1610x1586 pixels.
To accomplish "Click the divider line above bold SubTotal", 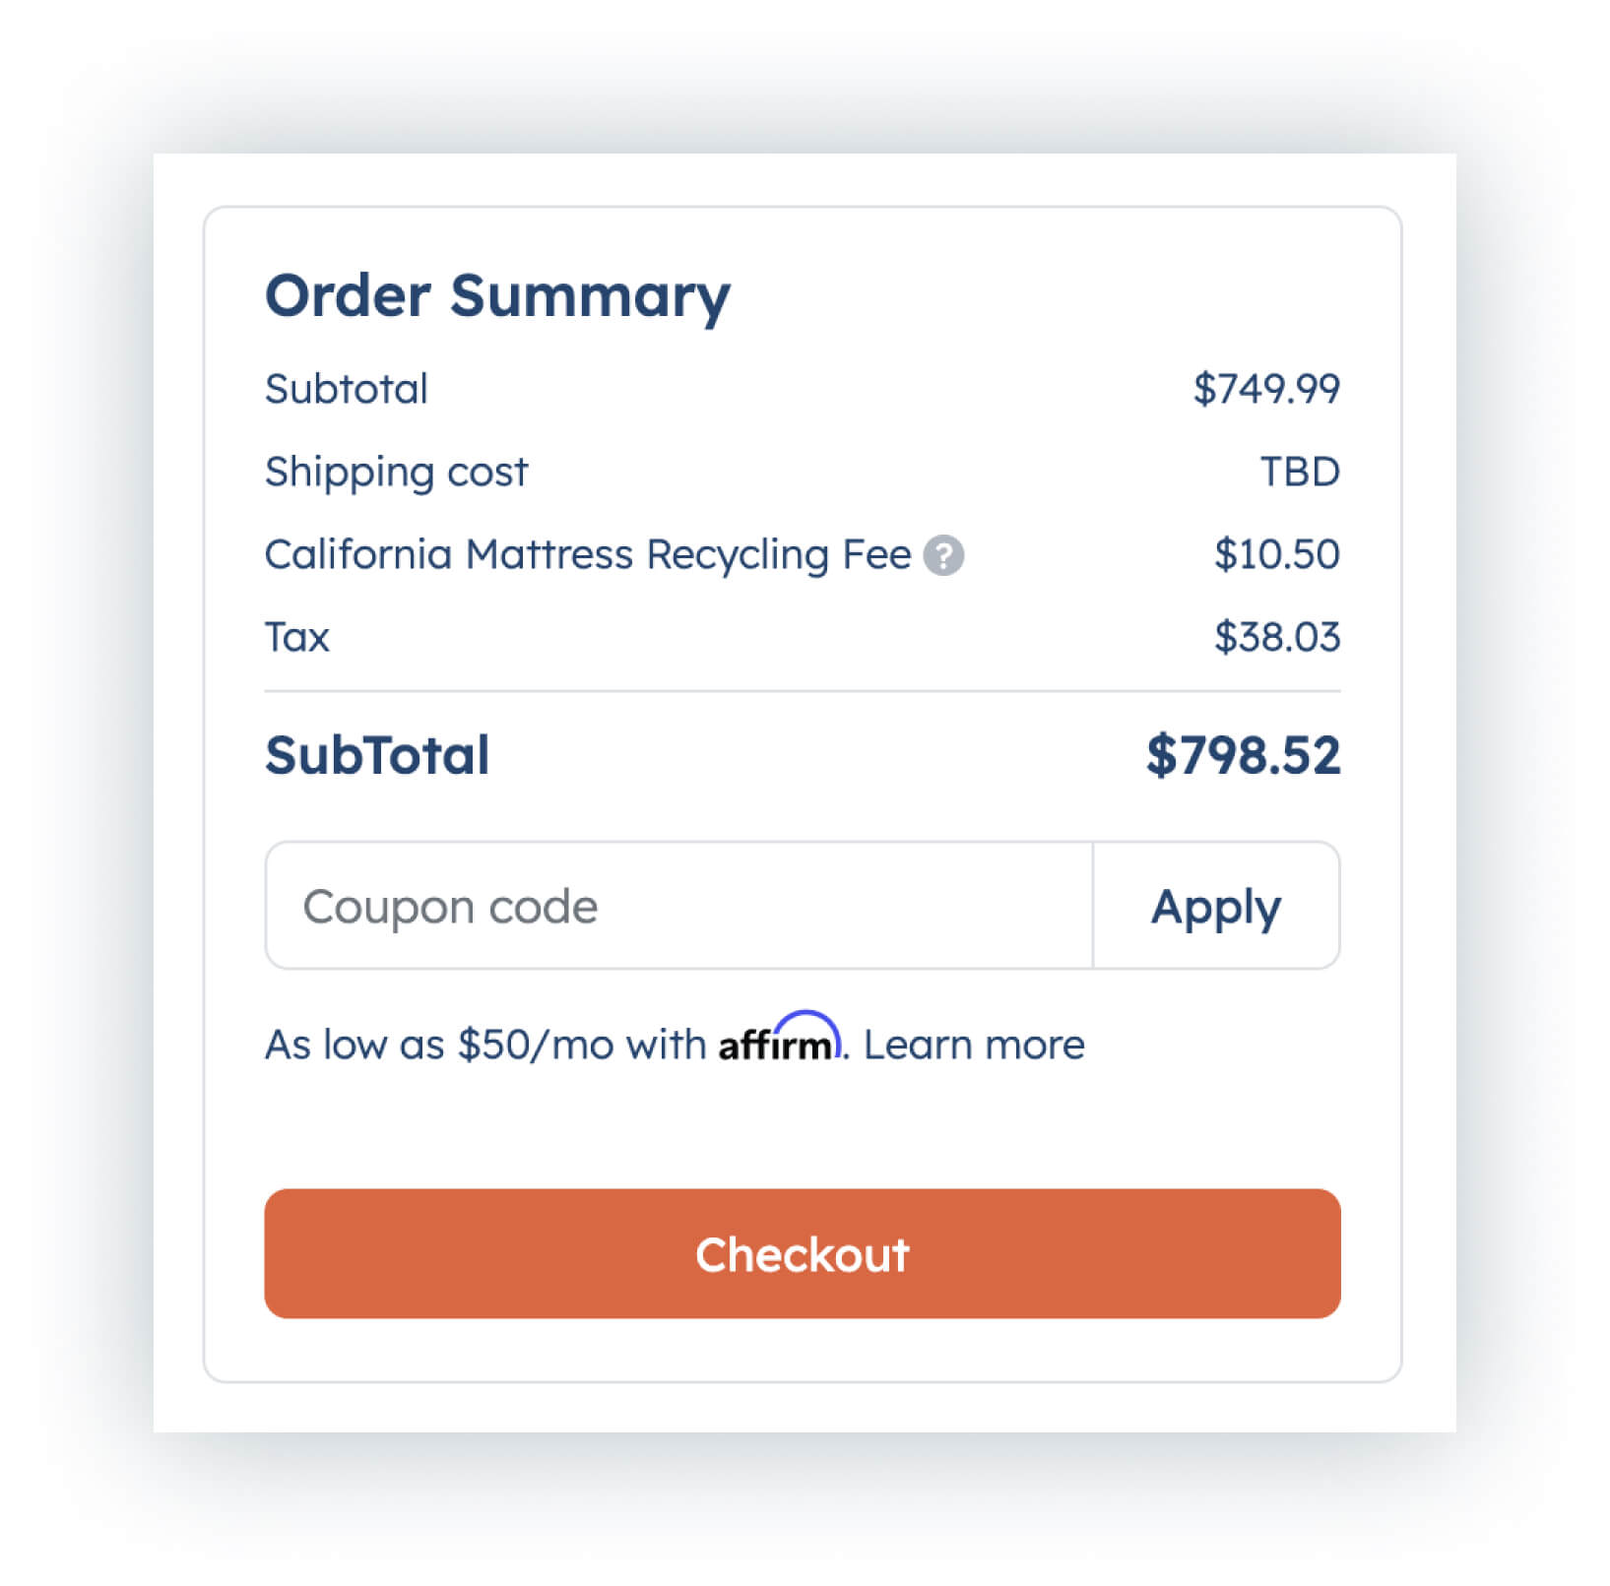I will point(802,691).
